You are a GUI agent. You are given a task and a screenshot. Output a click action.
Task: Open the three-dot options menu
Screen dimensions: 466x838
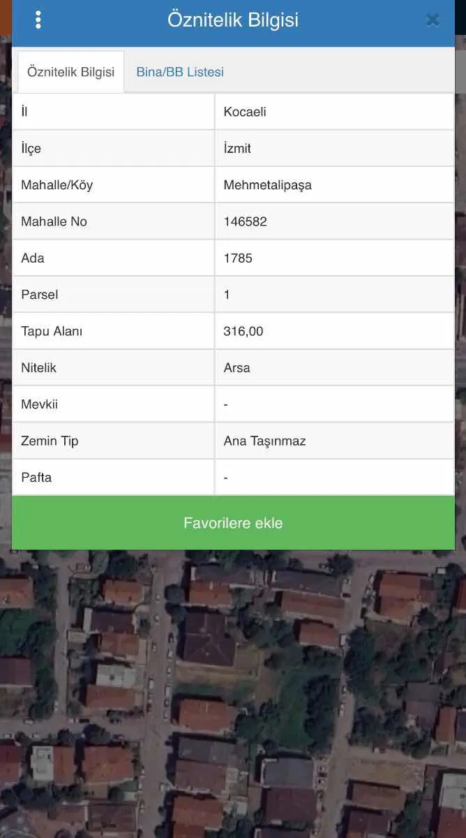pyautogui.click(x=38, y=20)
